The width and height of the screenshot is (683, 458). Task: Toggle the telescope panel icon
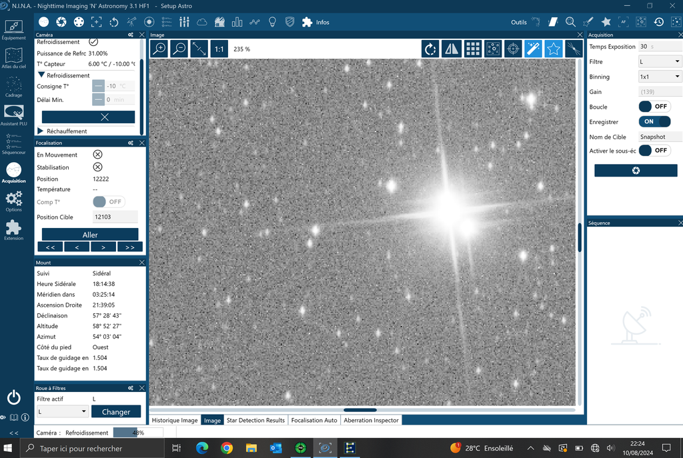point(131,22)
